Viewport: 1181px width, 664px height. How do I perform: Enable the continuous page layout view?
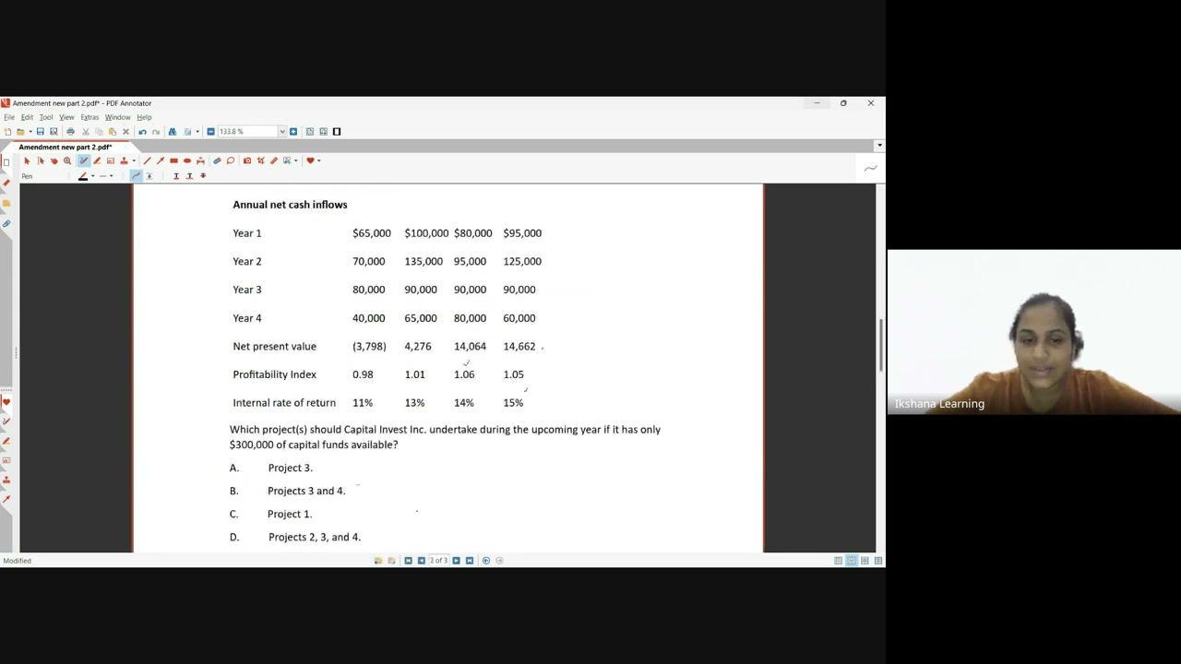852,560
